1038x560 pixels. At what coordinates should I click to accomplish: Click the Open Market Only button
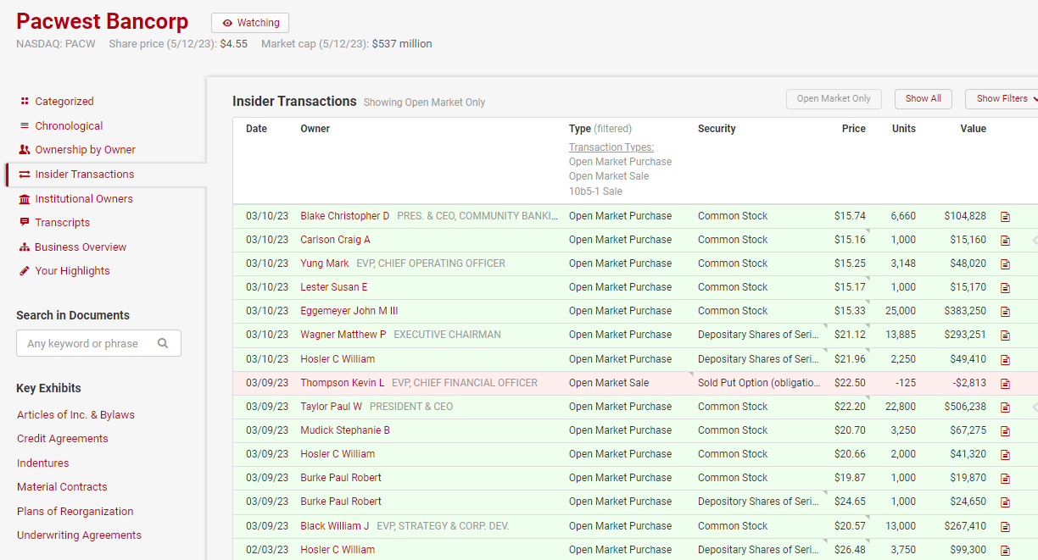point(834,99)
